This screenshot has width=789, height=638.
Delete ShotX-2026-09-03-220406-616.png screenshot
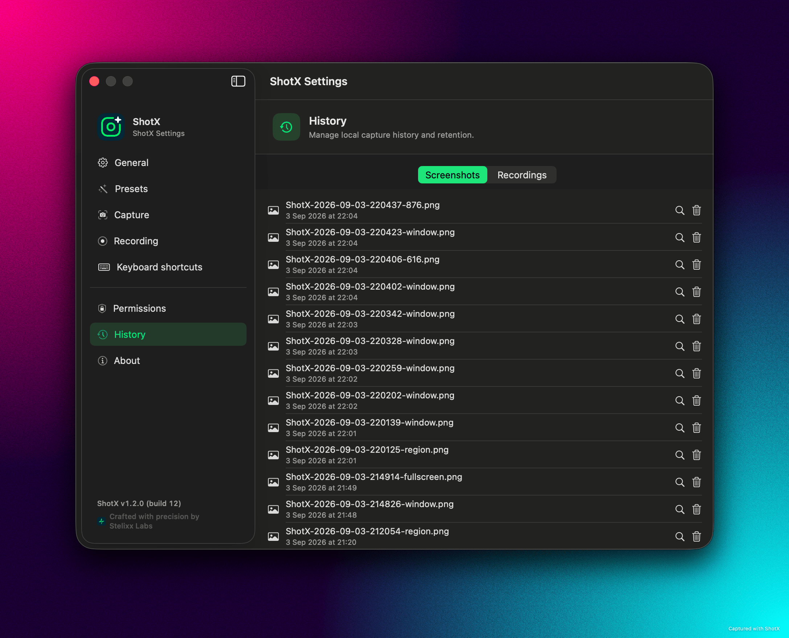point(696,265)
